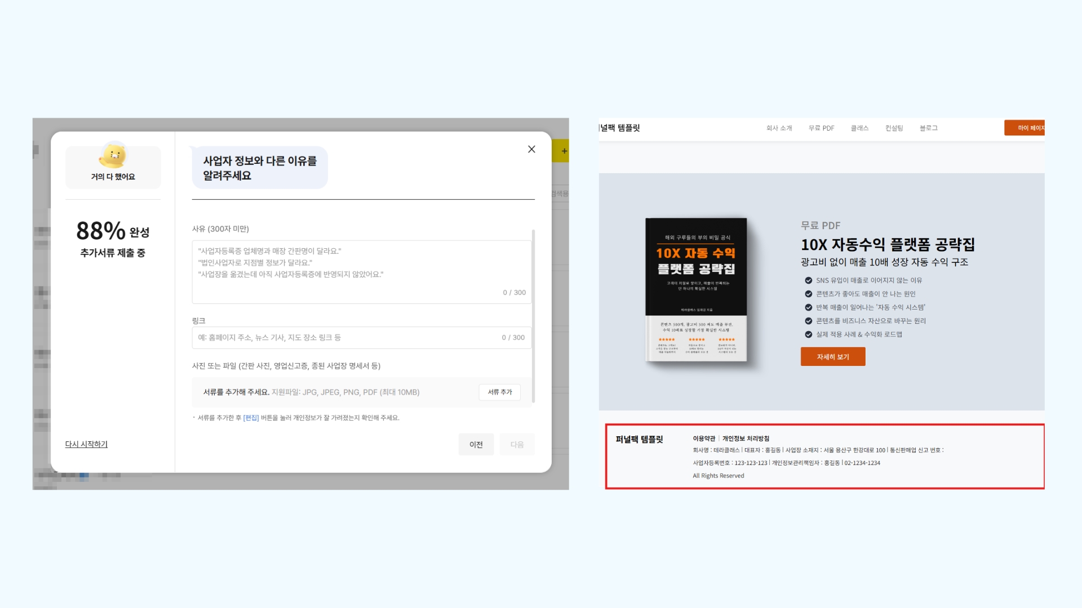The height and width of the screenshot is (608, 1082).
Task: Click checkmark icon beside 반복 매출이 line
Action: (809, 307)
